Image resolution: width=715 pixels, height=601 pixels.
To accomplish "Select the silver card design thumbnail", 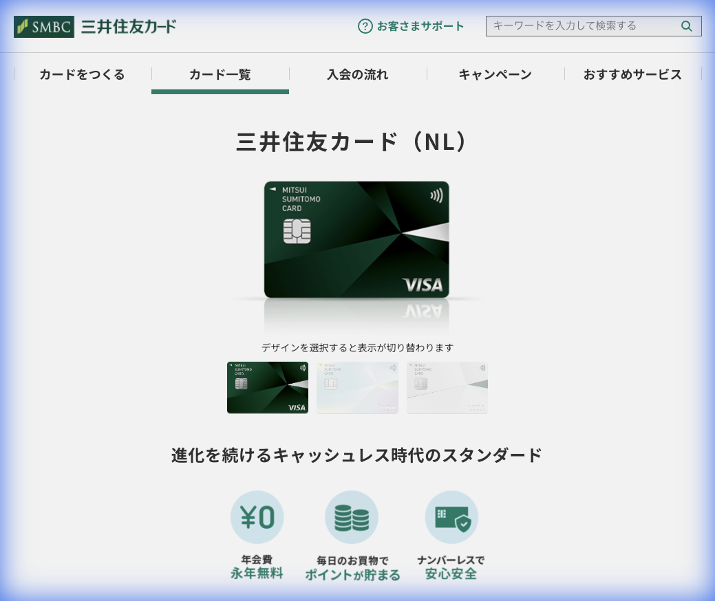I will [x=357, y=387].
